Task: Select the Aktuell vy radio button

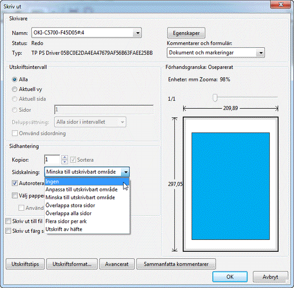Action: tap(15, 89)
